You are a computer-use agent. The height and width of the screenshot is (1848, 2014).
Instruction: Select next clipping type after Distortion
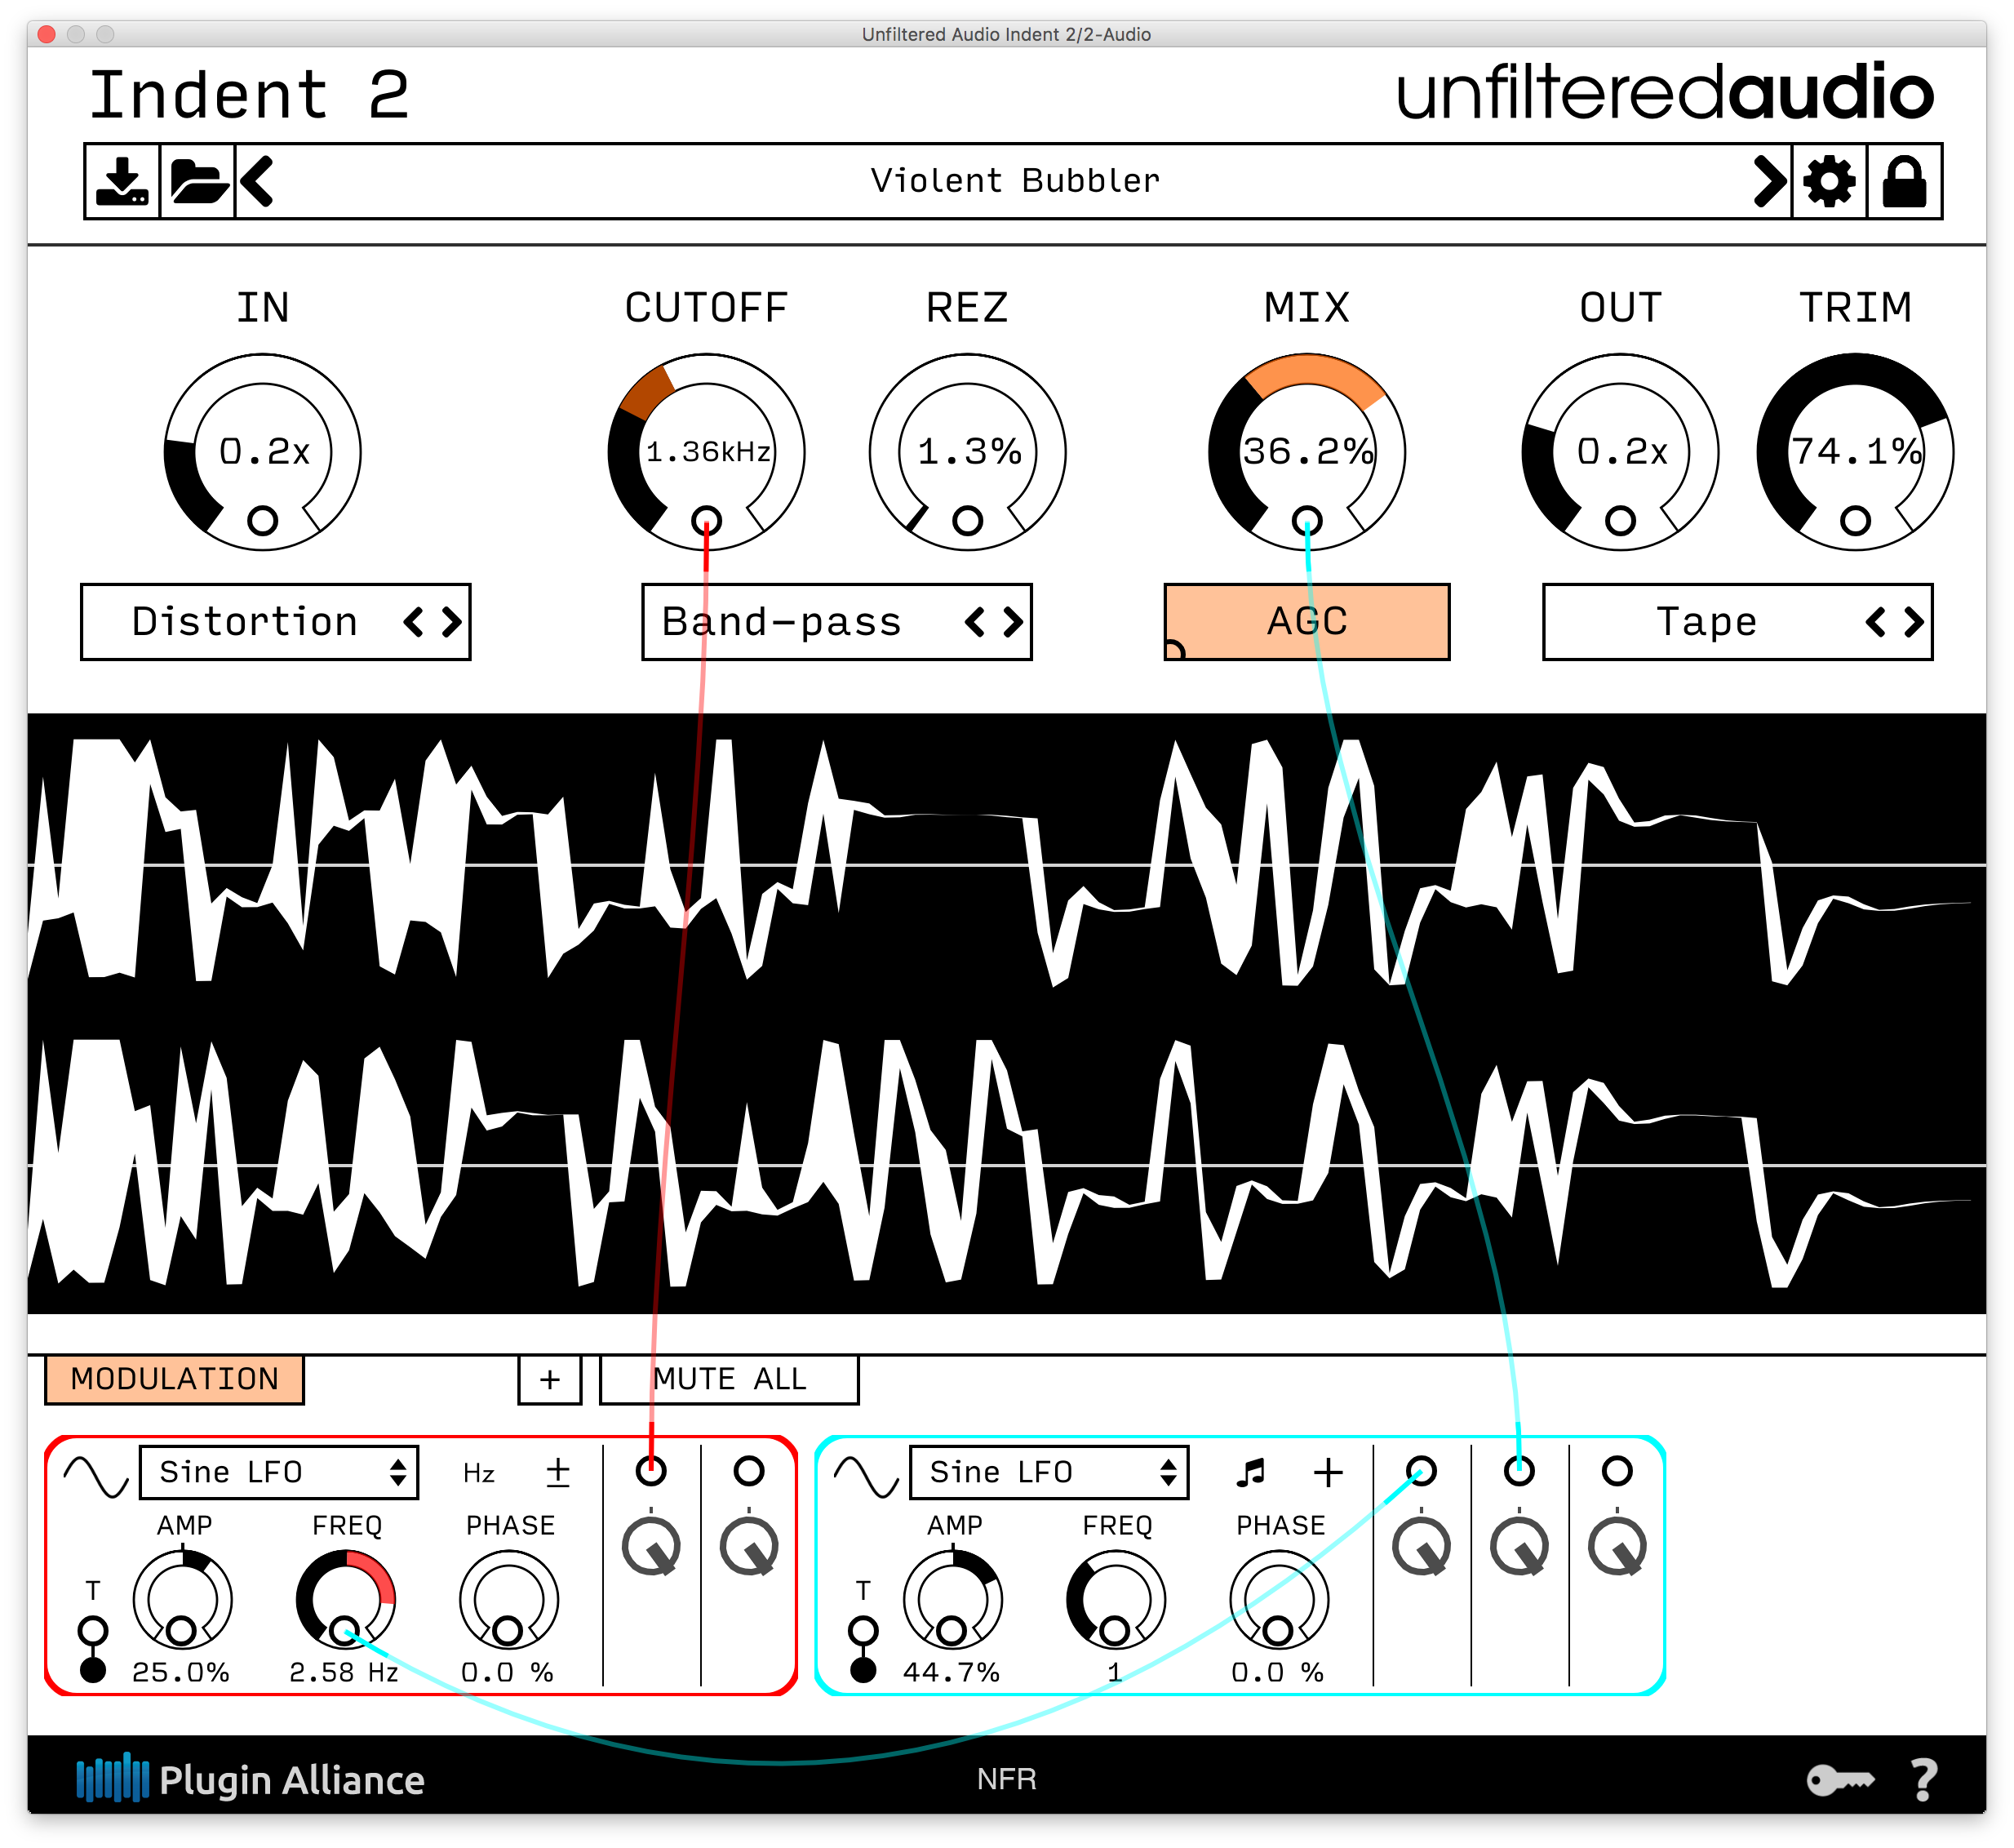[452, 622]
